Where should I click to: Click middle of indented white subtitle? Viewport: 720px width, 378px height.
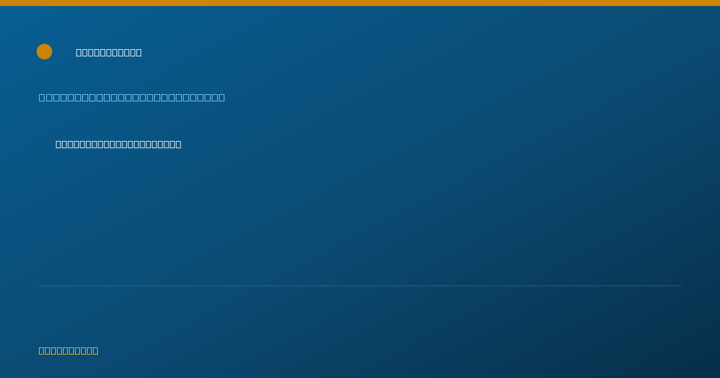118,144
